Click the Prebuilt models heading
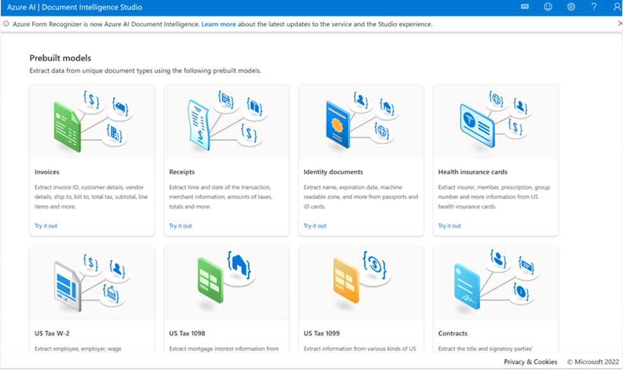The image size is (623, 370). 60,58
